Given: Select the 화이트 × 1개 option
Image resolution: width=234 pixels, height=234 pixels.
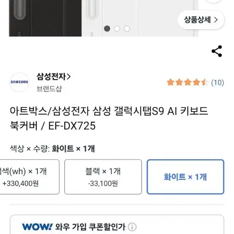Looking at the screenshot, I should click(x=185, y=177).
